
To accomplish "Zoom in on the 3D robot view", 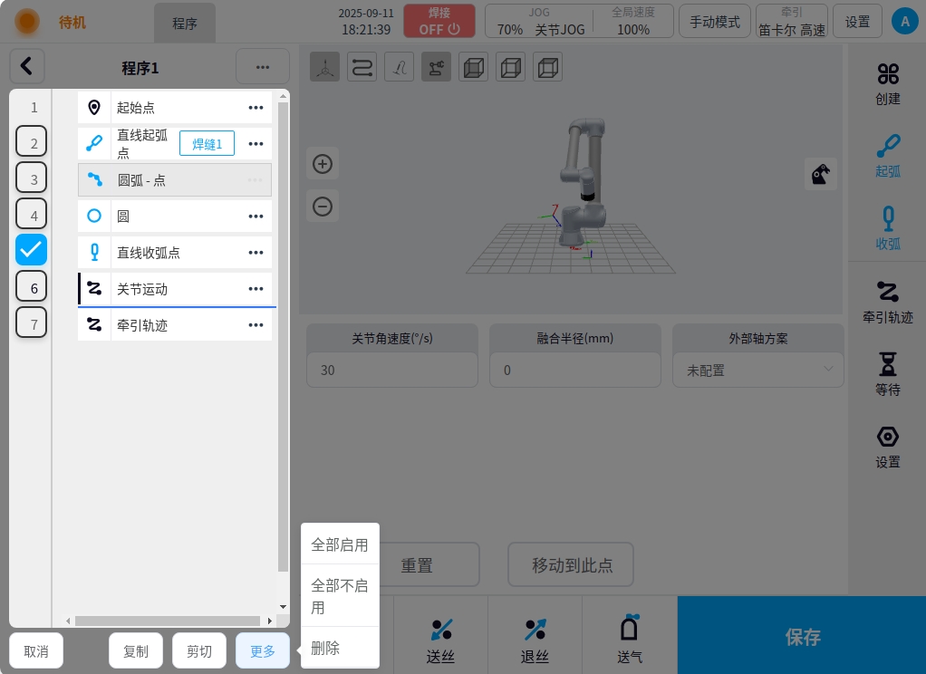I will (323, 164).
